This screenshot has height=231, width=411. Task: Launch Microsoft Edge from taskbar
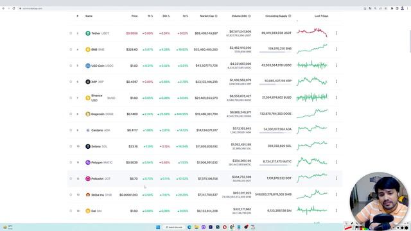189,227
